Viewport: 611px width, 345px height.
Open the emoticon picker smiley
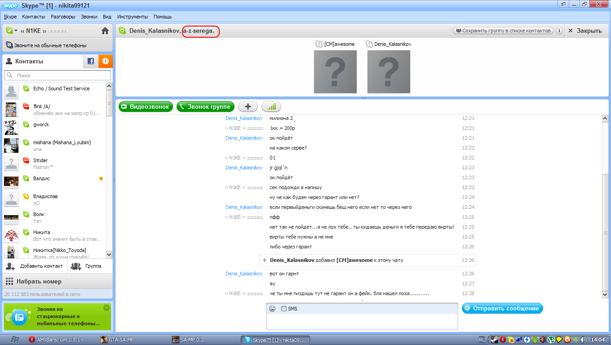(x=272, y=309)
